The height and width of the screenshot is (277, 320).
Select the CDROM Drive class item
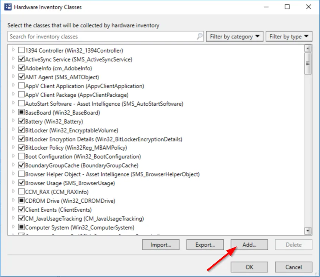pyautogui.click(x=70, y=201)
